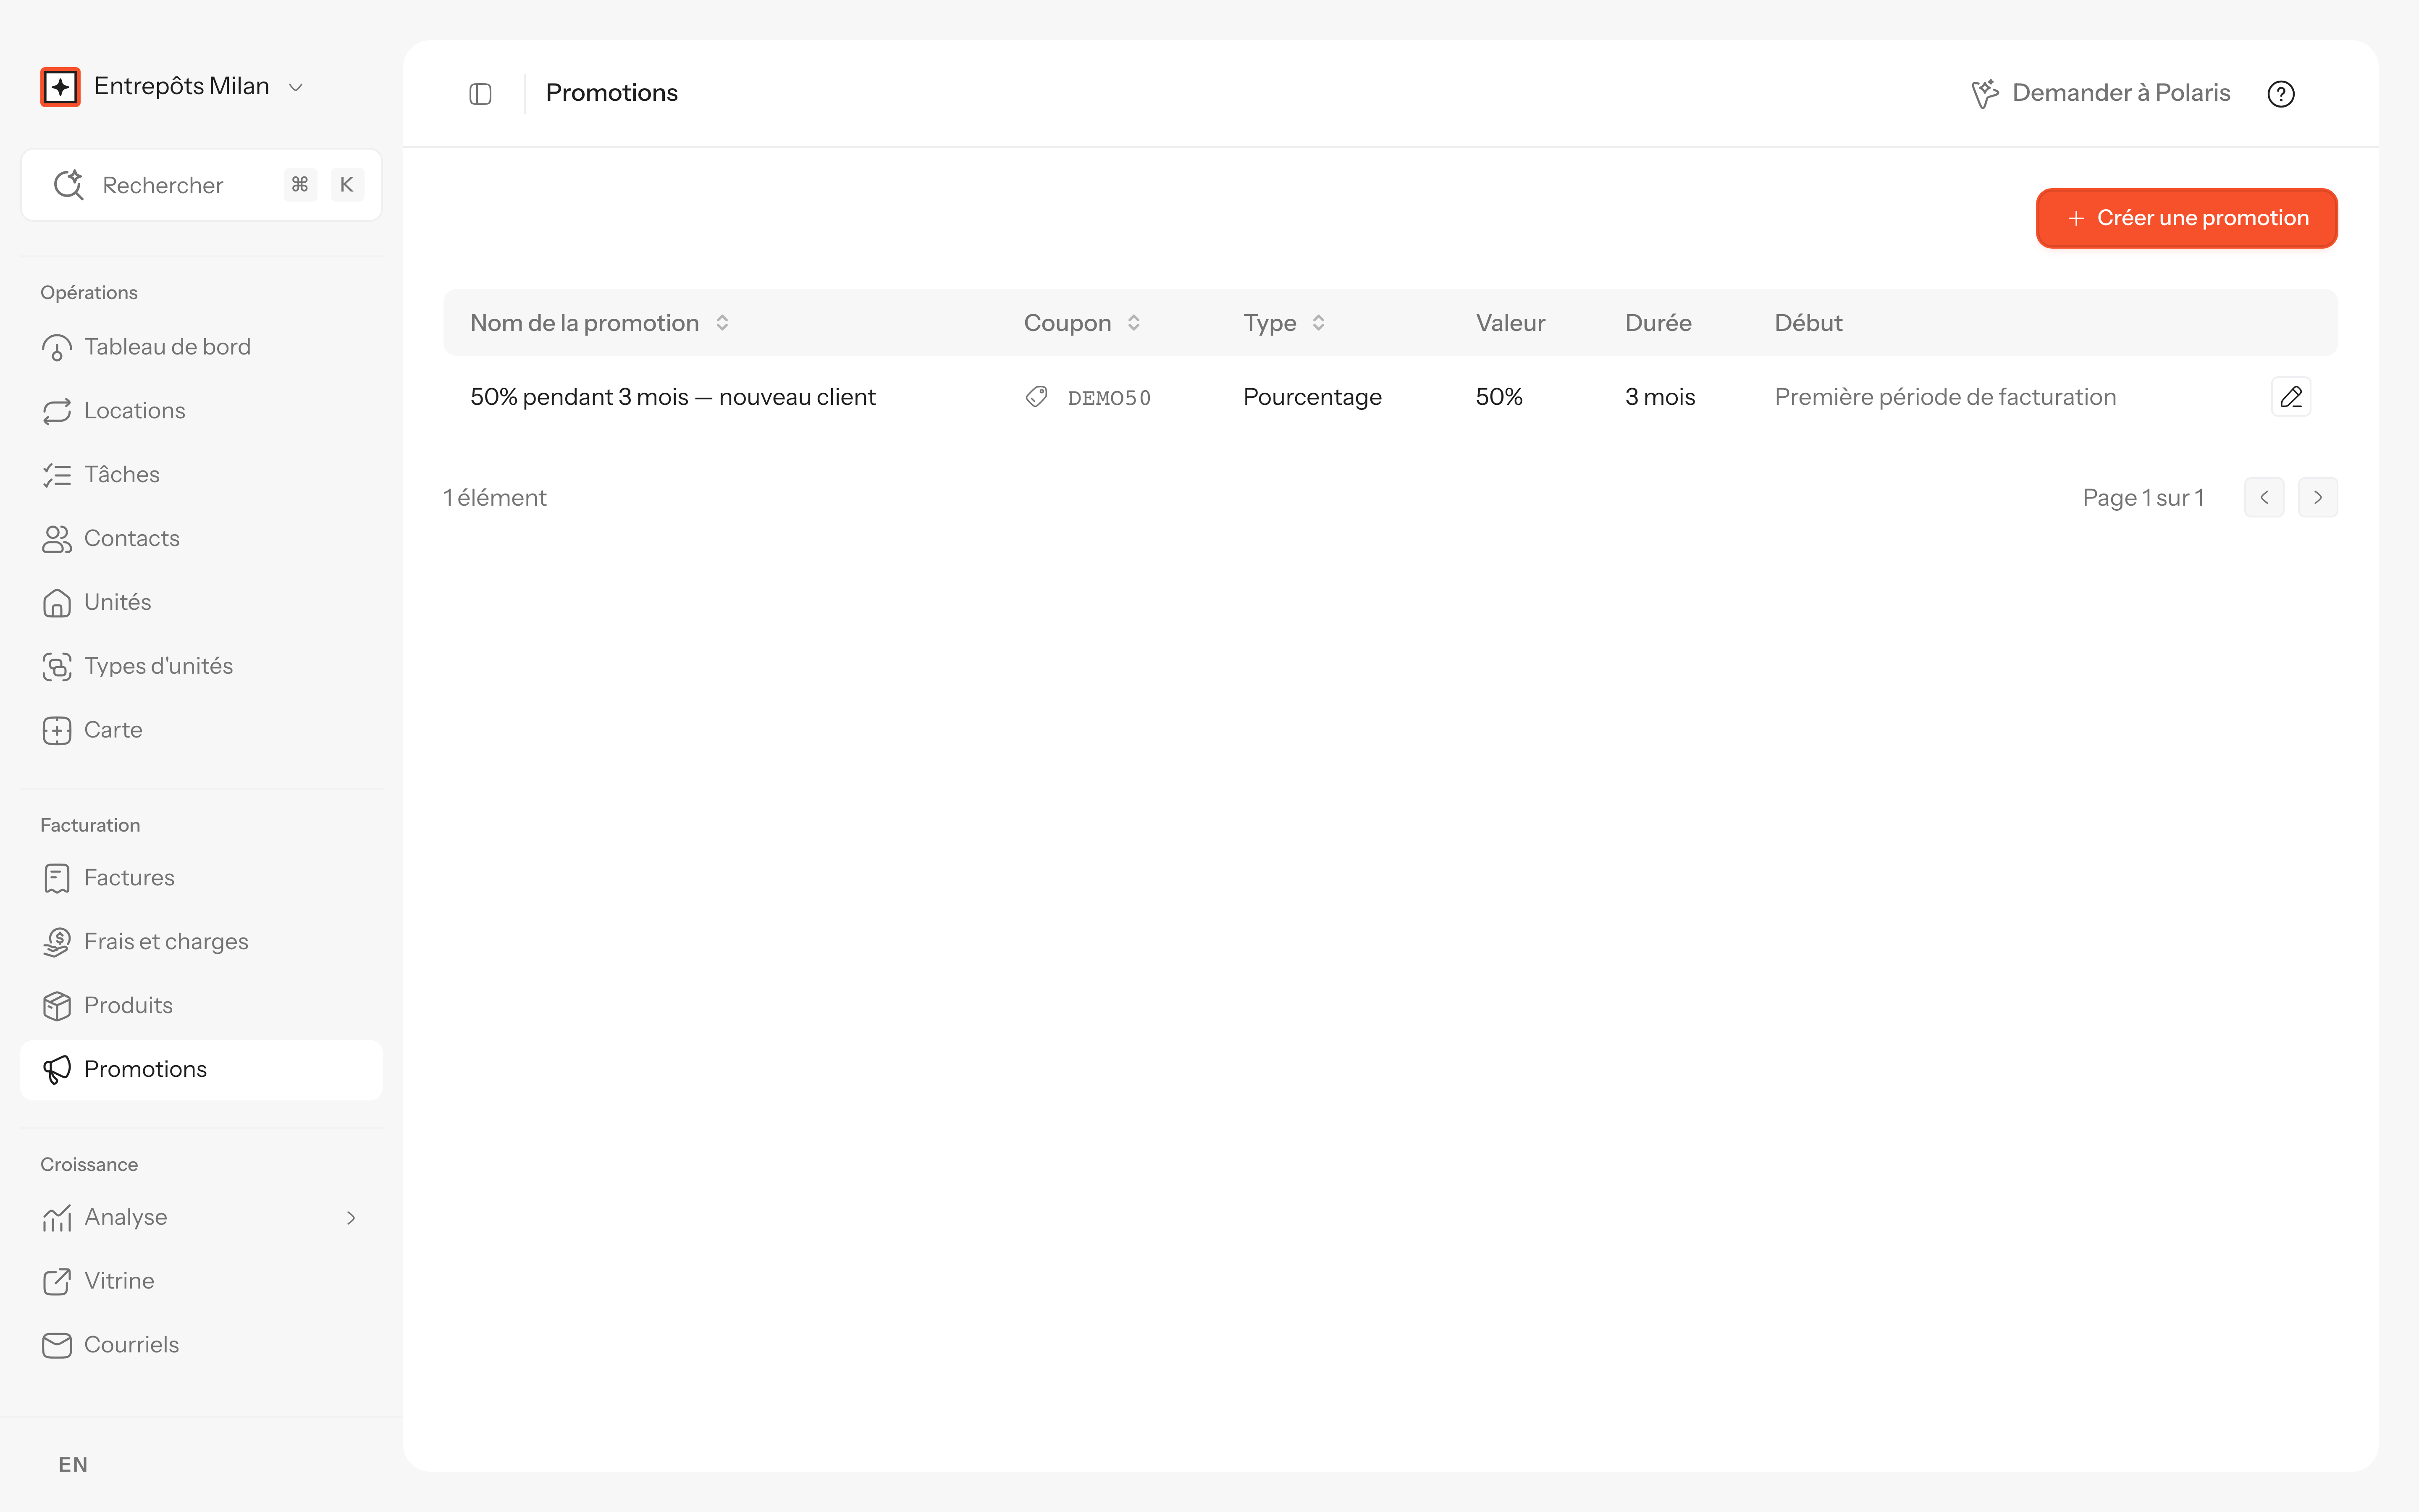Click 'Première période de facturation' cell
Image resolution: width=2419 pixels, height=1512 pixels.
1945,397
